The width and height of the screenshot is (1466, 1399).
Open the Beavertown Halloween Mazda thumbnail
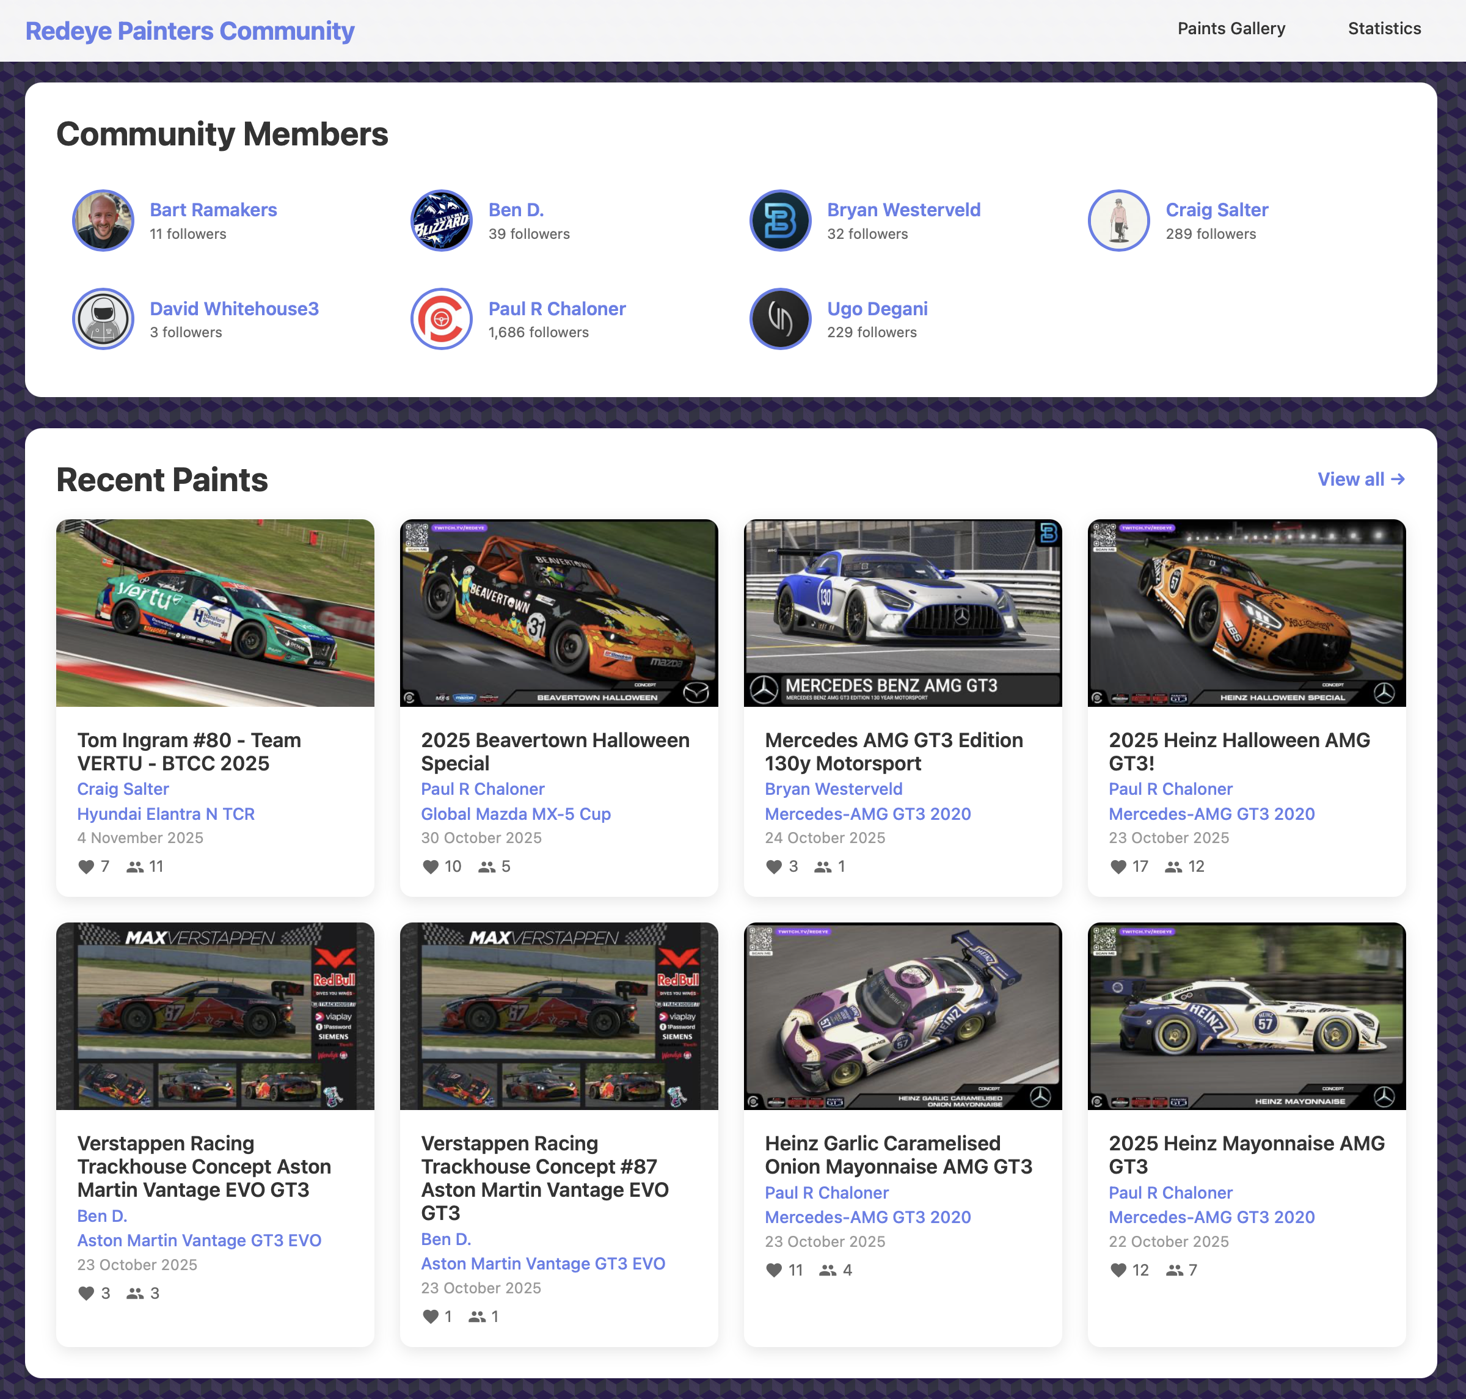pos(560,613)
